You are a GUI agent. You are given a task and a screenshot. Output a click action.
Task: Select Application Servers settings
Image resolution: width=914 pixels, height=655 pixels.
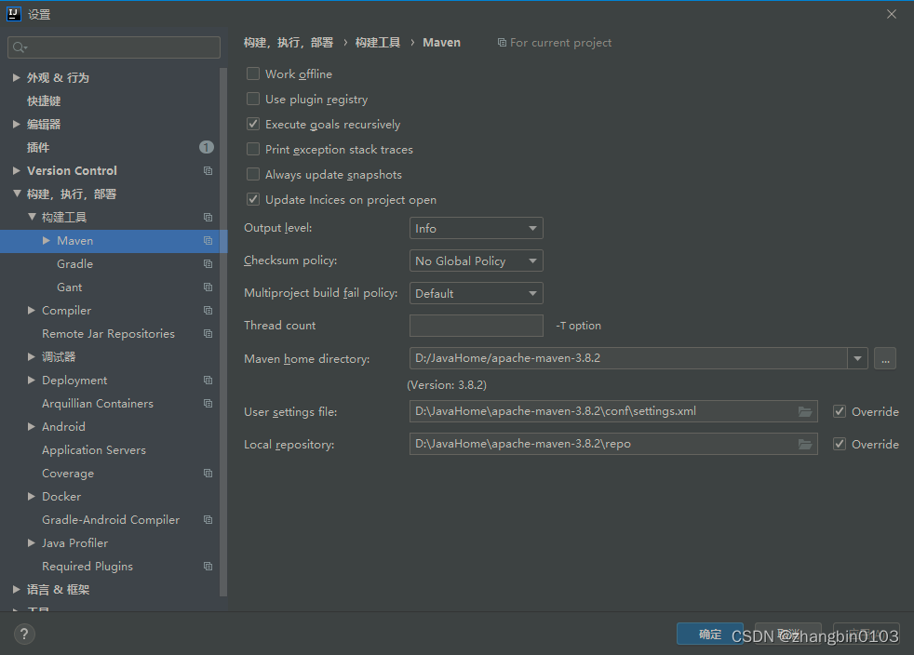pos(94,450)
